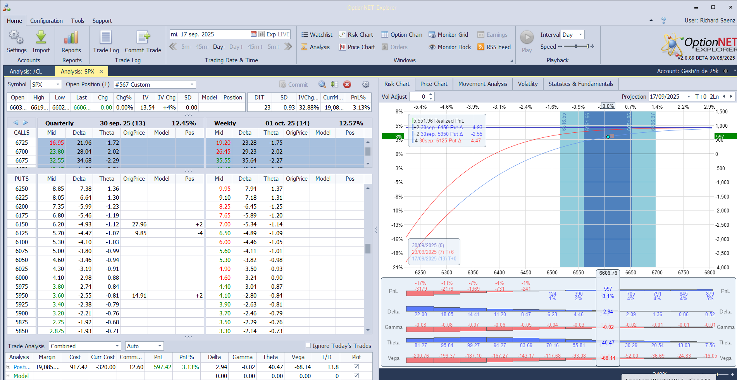The height and width of the screenshot is (380, 737).
Task: Click the help question mark icon
Action: [x=664, y=21]
